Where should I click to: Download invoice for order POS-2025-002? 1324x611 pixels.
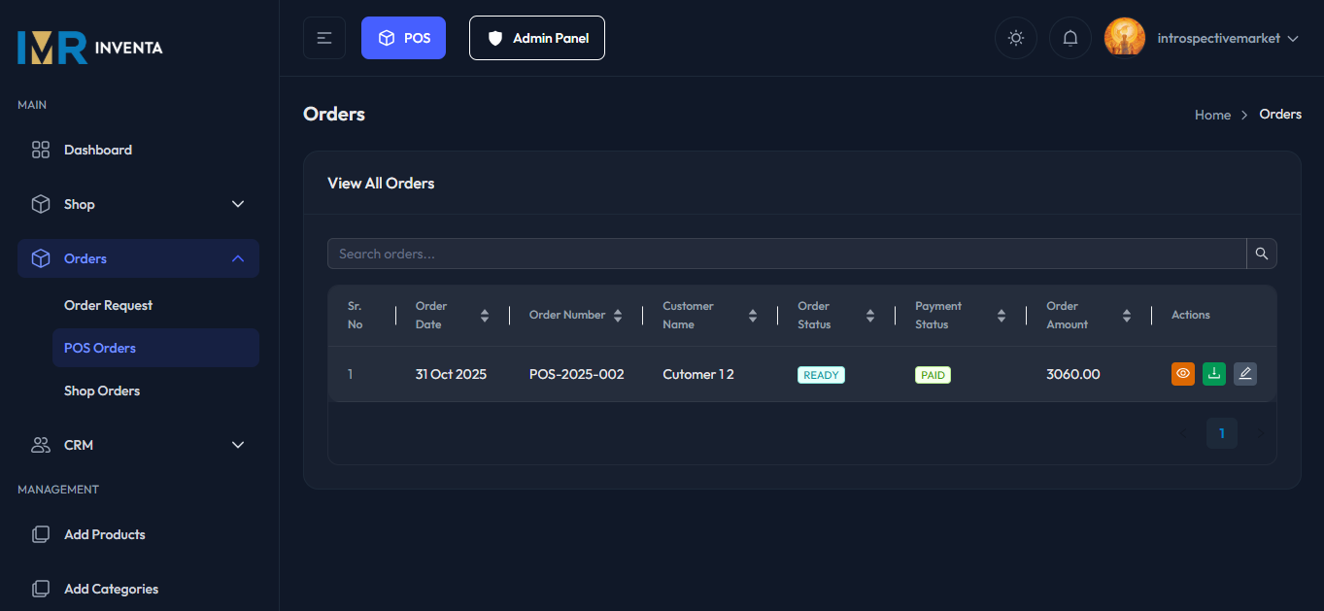(1213, 374)
